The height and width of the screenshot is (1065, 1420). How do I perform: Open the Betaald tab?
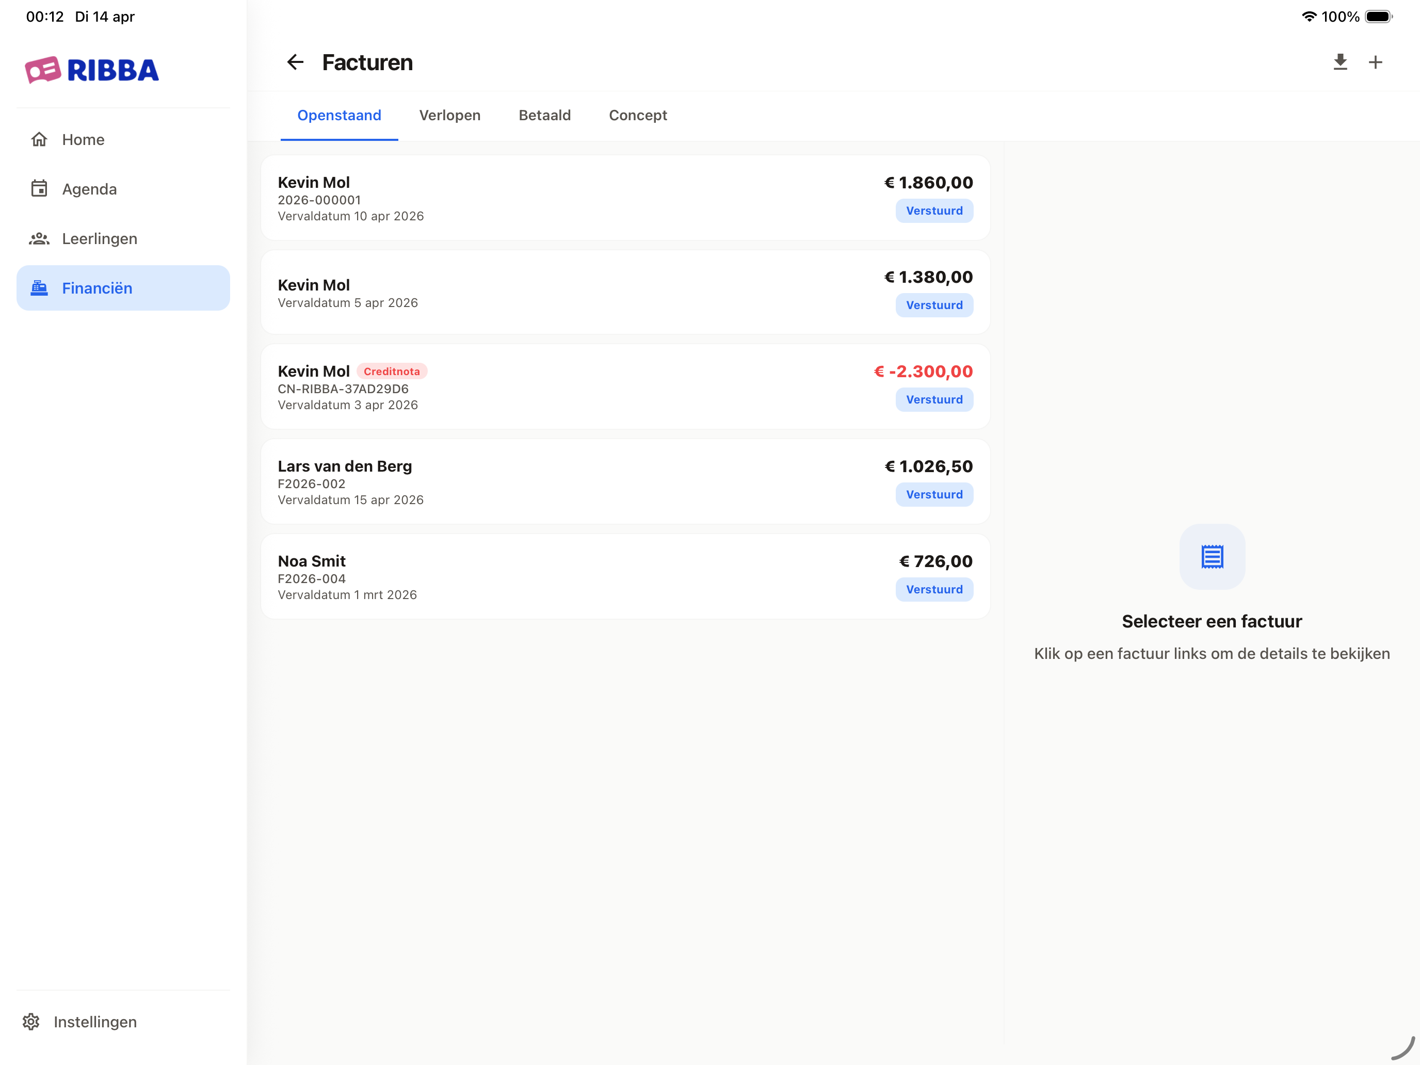(x=545, y=116)
